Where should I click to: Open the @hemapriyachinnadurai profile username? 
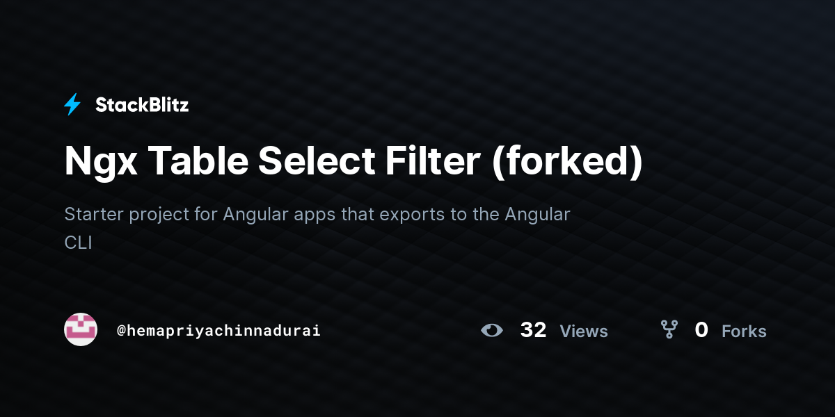(218, 331)
